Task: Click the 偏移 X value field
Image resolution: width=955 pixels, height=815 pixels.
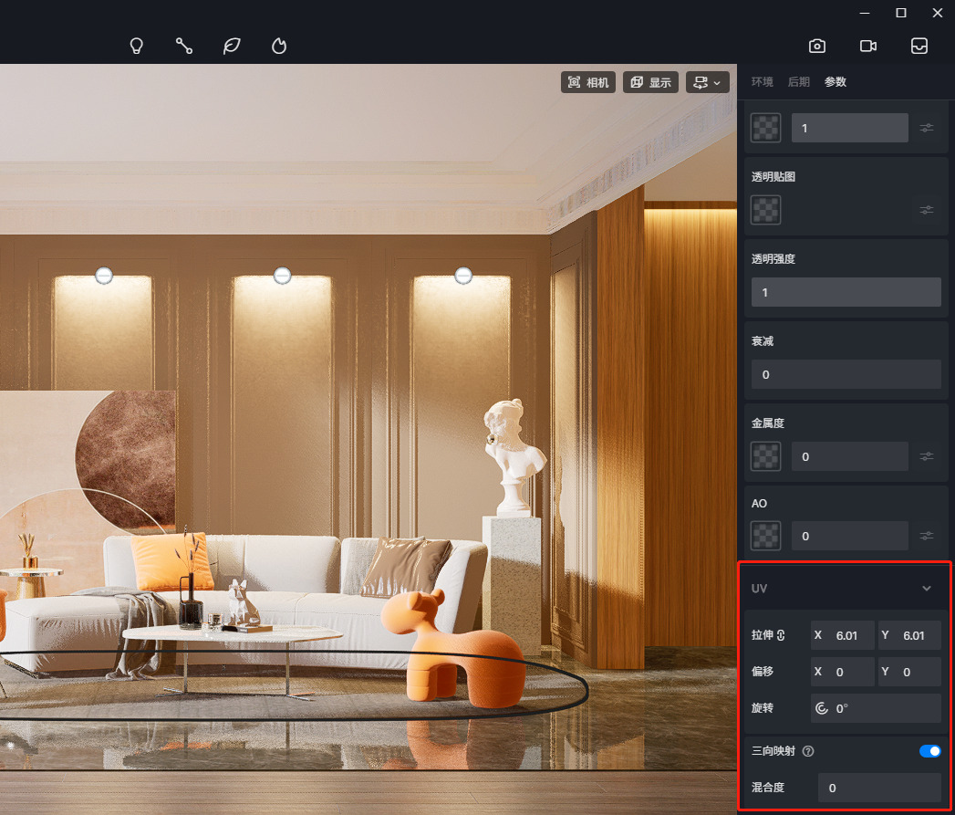Action: [x=842, y=672]
